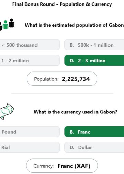Select the Pound currency option

(x=30, y=132)
